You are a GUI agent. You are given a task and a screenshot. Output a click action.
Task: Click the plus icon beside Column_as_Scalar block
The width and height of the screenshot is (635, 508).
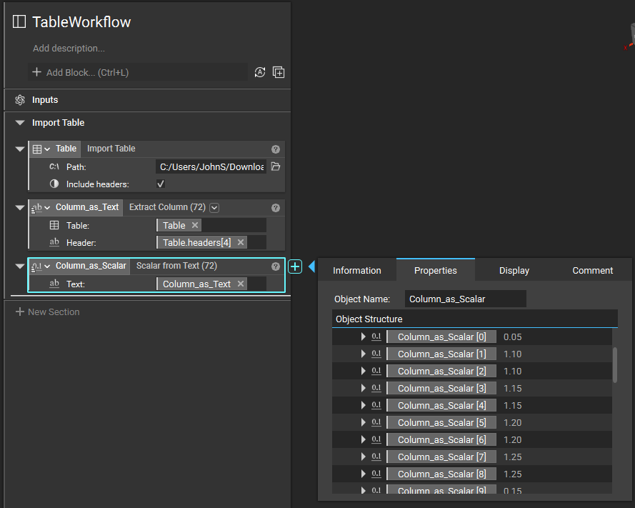295,267
